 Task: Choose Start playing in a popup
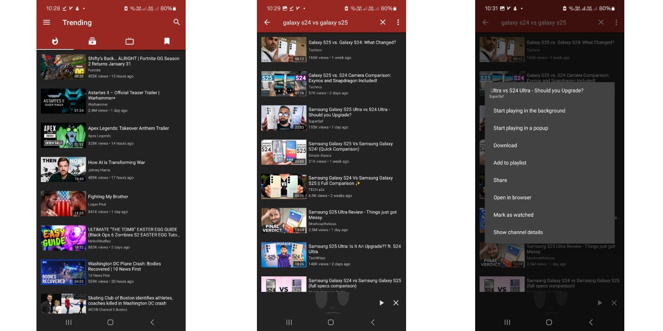pyautogui.click(x=550, y=128)
